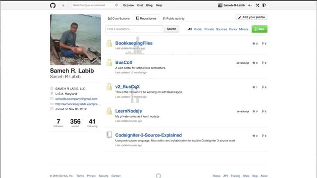Viewport: 317px width, 178px height.
Task: Open the Blog header link
Action: point(149,5)
